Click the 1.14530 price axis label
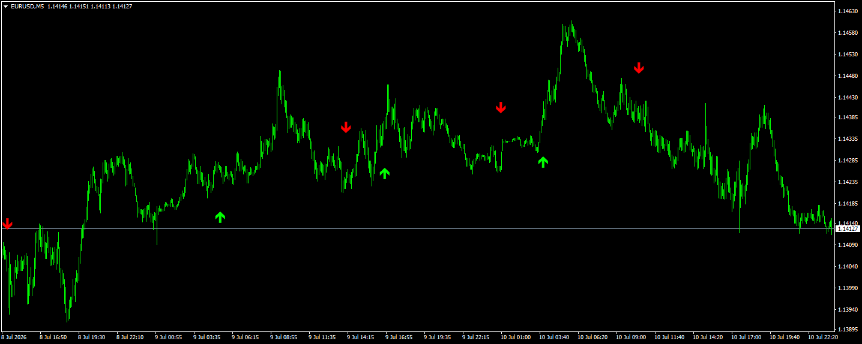This screenshot has height=344, width=862. (x=848, y=55)
